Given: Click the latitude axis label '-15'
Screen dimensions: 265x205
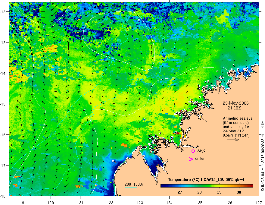Looking at the screenshot, I should [x=3, y=104].
